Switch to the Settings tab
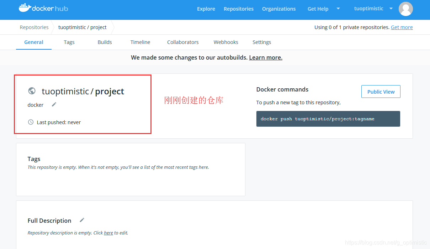The height and width of the screenshot is (249, 430). point(262,42)
